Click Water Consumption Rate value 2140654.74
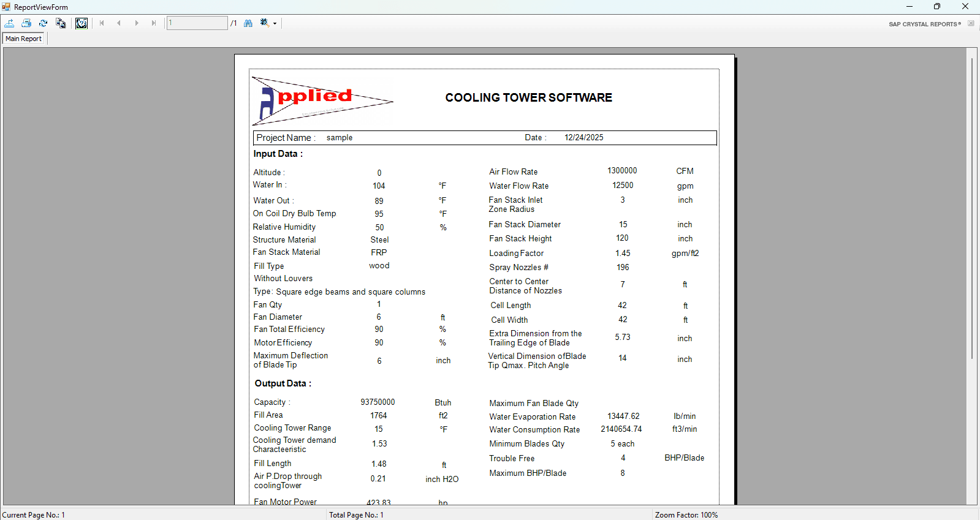980x520 pixels. 621,429
